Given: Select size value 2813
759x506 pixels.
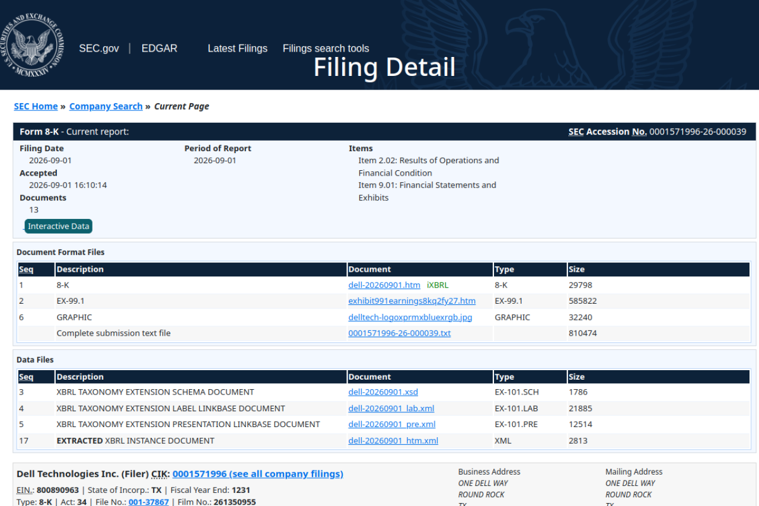Looking at the screenshot, I should coord(578,441).
